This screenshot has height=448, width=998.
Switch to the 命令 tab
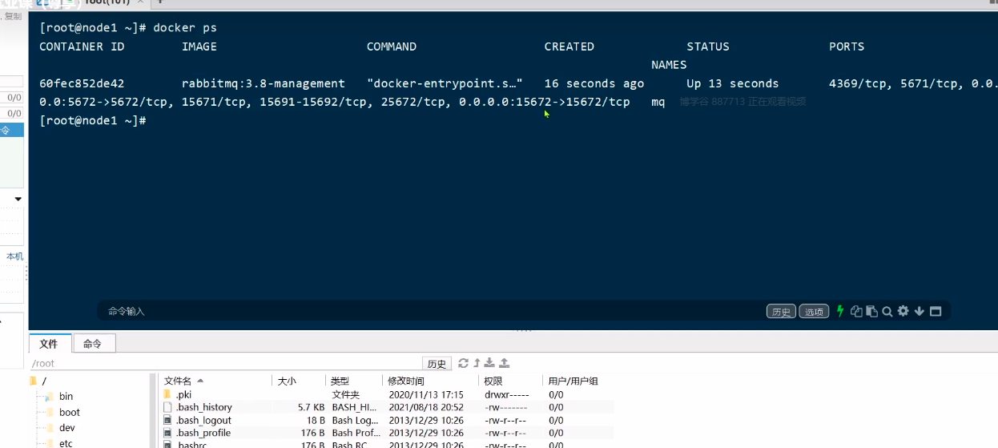tap(93, 344)
